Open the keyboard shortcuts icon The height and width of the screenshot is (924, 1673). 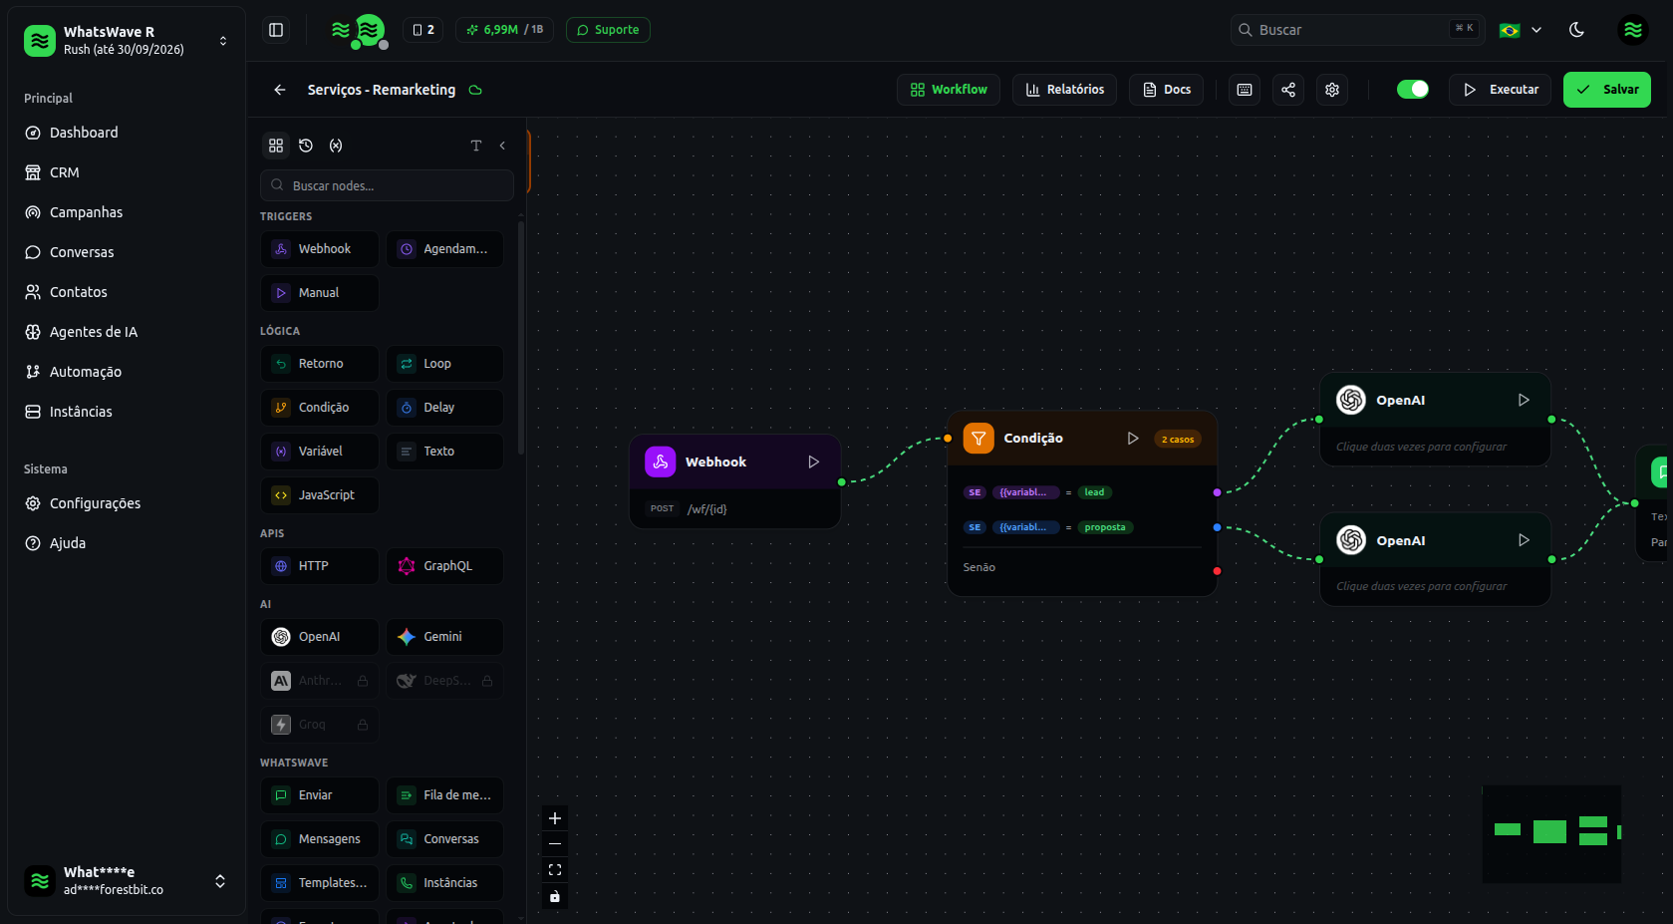click(x=1245, y=90)
